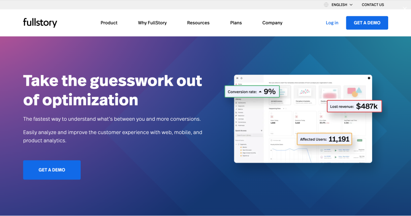411x216 pixels.
Task: Click the Search your Library field in preview
Action: click(249, 135)
